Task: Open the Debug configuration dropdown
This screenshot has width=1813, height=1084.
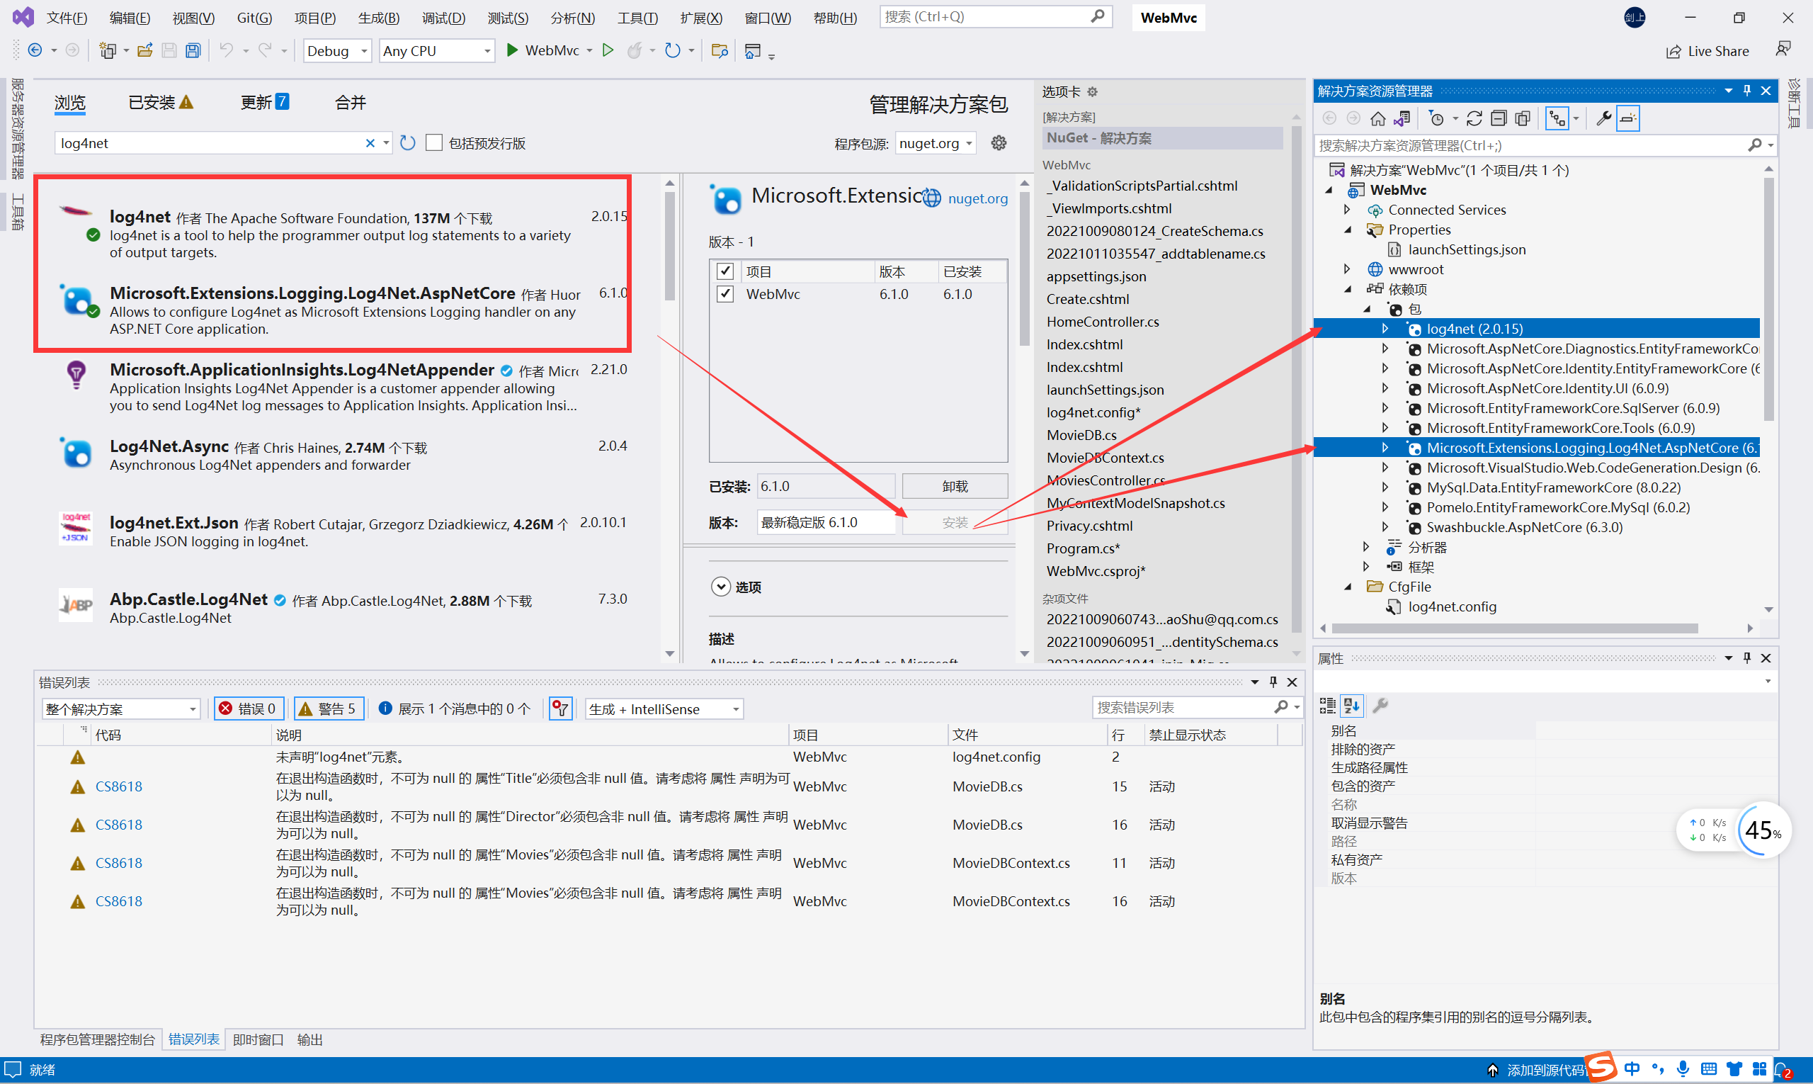Action: [x=337, y=51]
